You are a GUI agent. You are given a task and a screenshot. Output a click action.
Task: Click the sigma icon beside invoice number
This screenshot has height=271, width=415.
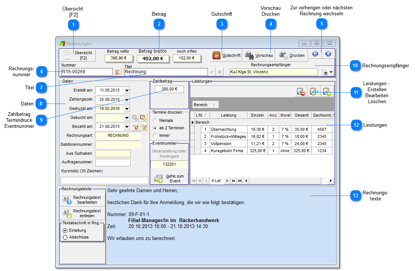[x=117, y=72]
